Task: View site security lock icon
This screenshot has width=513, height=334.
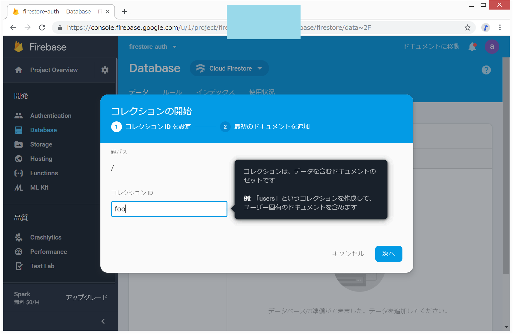Action: pyautogui.click(x=60, y=28)
